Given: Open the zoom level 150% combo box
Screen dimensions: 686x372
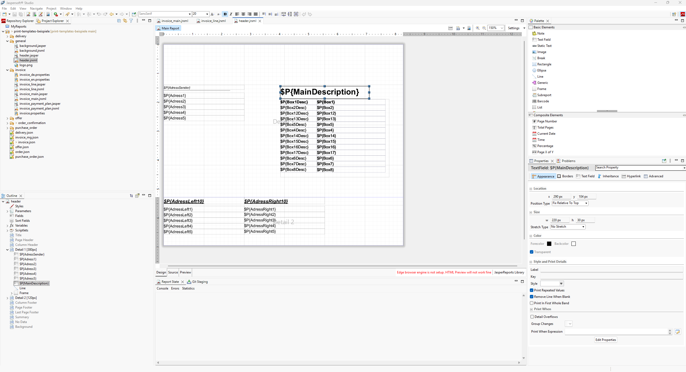Looking at the screenshot, I should 496,28.
